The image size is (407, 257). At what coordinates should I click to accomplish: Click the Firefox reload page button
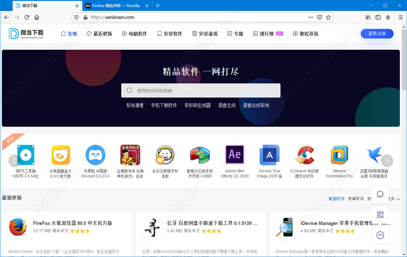tap(27, 17)
